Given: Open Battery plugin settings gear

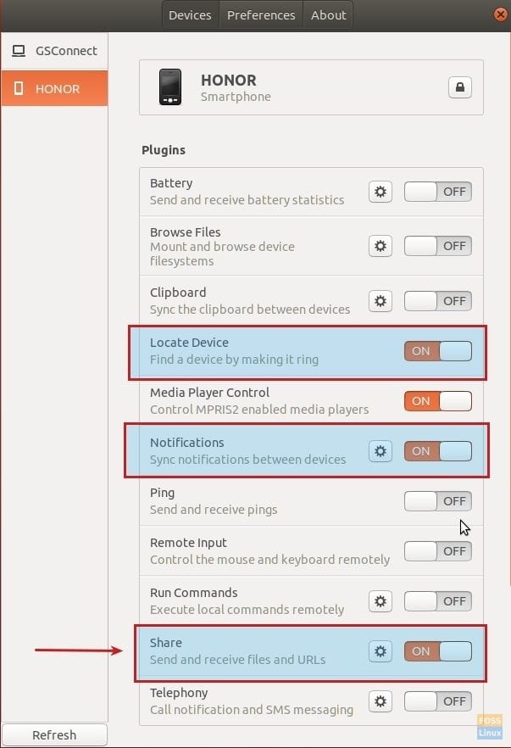Looking at the screenshot, I should click(x=380, y=192).
